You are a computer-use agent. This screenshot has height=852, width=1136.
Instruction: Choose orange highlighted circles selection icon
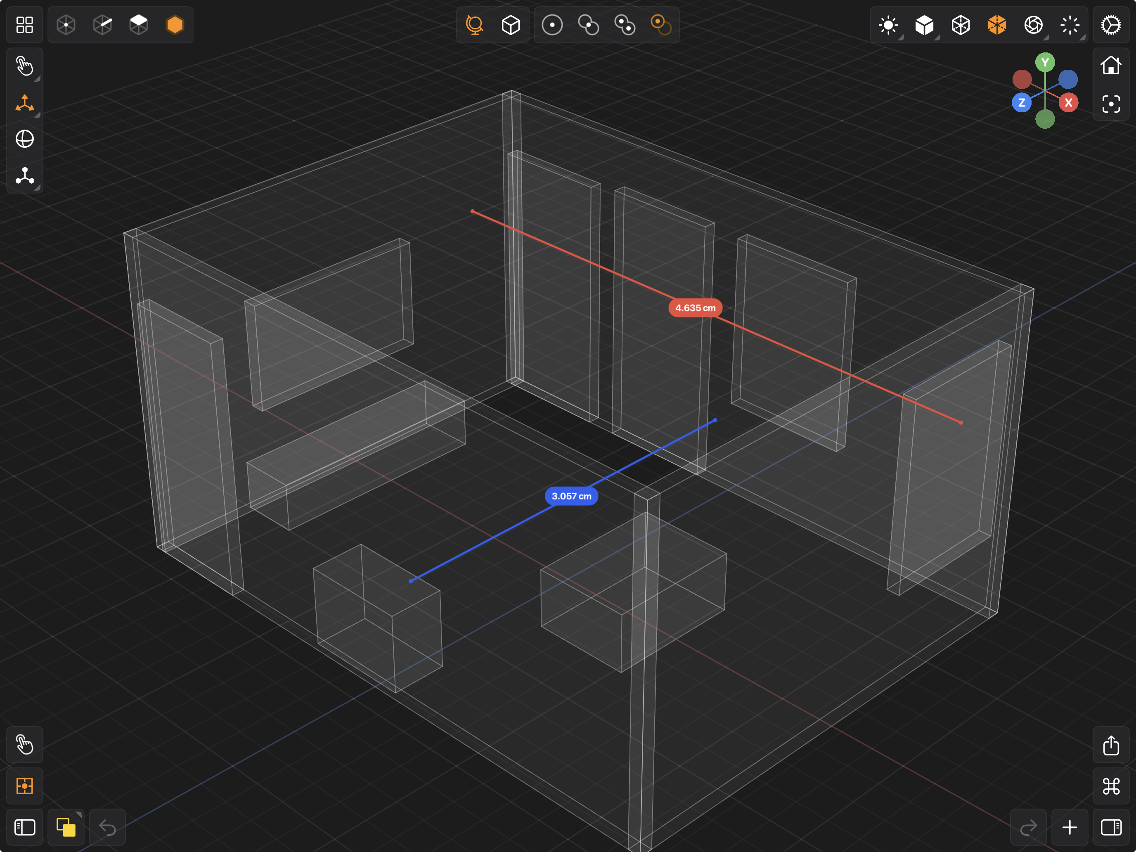(x=661, y=25)
